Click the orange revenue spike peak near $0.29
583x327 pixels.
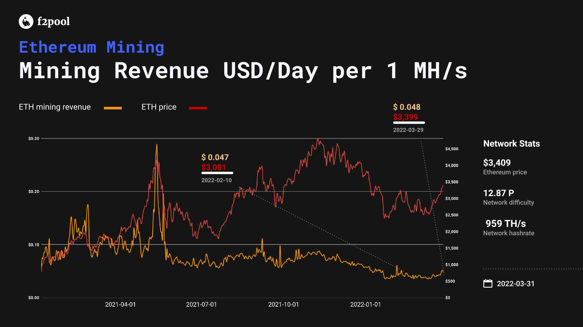(x=157, y=145)
